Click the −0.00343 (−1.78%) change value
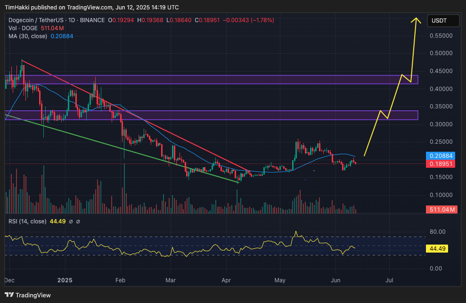This screenshot has height=303, width=466. coord(248,20)
